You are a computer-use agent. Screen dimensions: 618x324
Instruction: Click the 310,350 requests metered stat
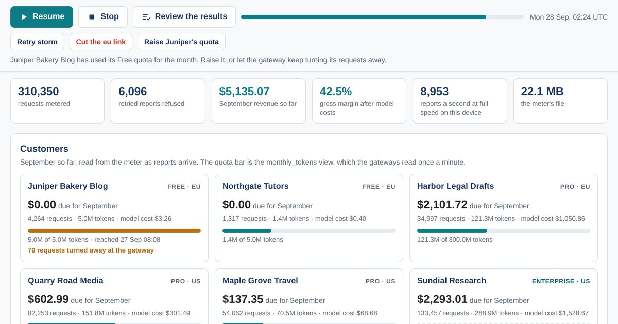click(57, 101)
